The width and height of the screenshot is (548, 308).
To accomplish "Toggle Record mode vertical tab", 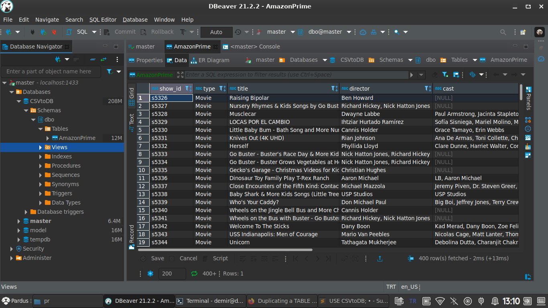I will click(x=132, y=237).
